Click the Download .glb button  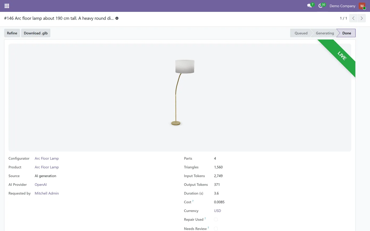coord(36,33)
